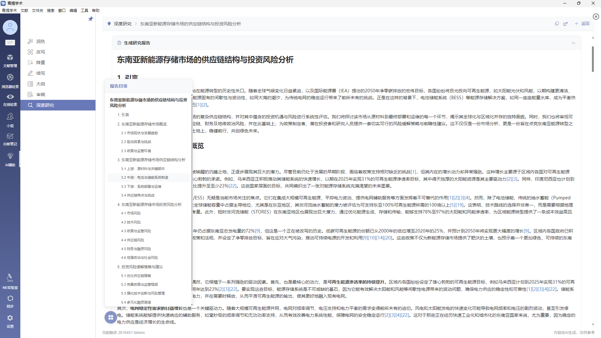Collapse the 生成研究报告 section chevron
The width and height of the screenshot is (601, 338).
point(573,43)
